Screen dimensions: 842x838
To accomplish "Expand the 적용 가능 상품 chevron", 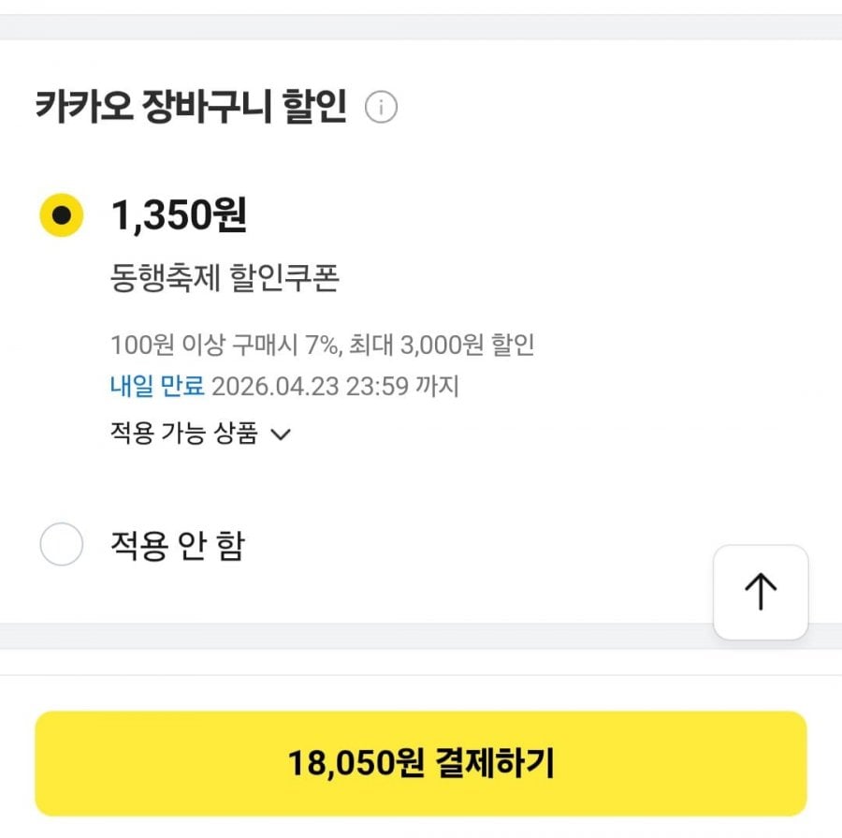I will (281, 434).
